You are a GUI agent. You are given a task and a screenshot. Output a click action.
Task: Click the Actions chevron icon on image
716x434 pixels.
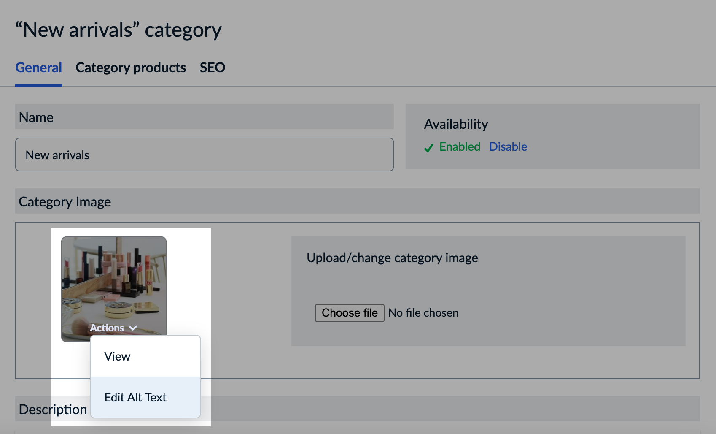(134, 328)
